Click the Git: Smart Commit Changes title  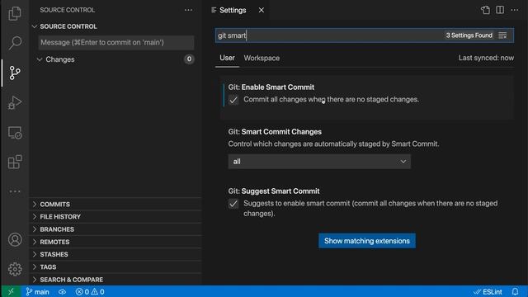(x=275, y=132)
